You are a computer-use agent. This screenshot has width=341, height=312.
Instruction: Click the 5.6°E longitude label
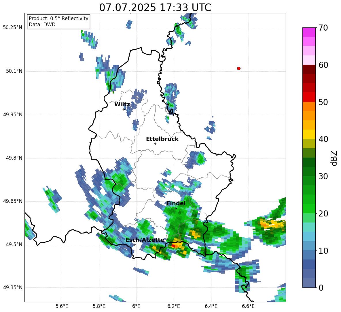(x=62, y=306)
